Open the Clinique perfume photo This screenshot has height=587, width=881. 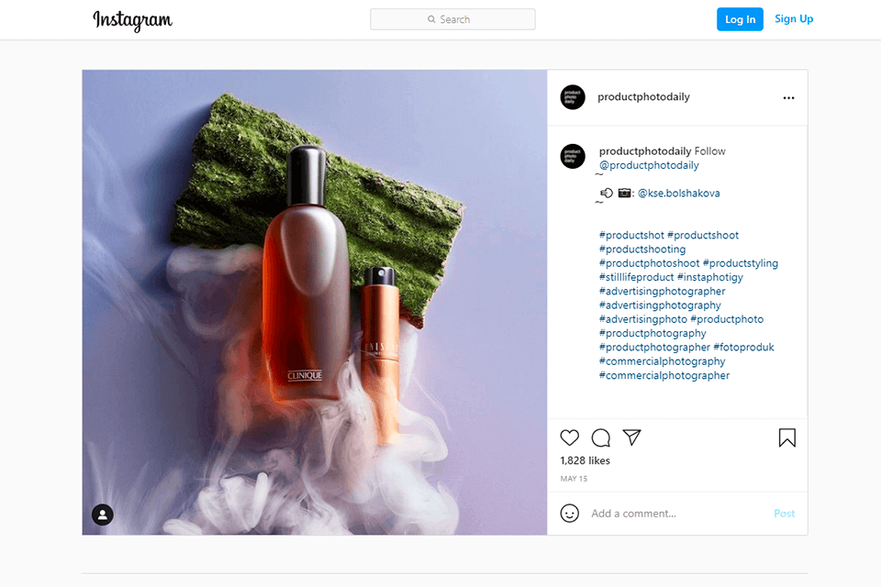(x=315, y=302)
